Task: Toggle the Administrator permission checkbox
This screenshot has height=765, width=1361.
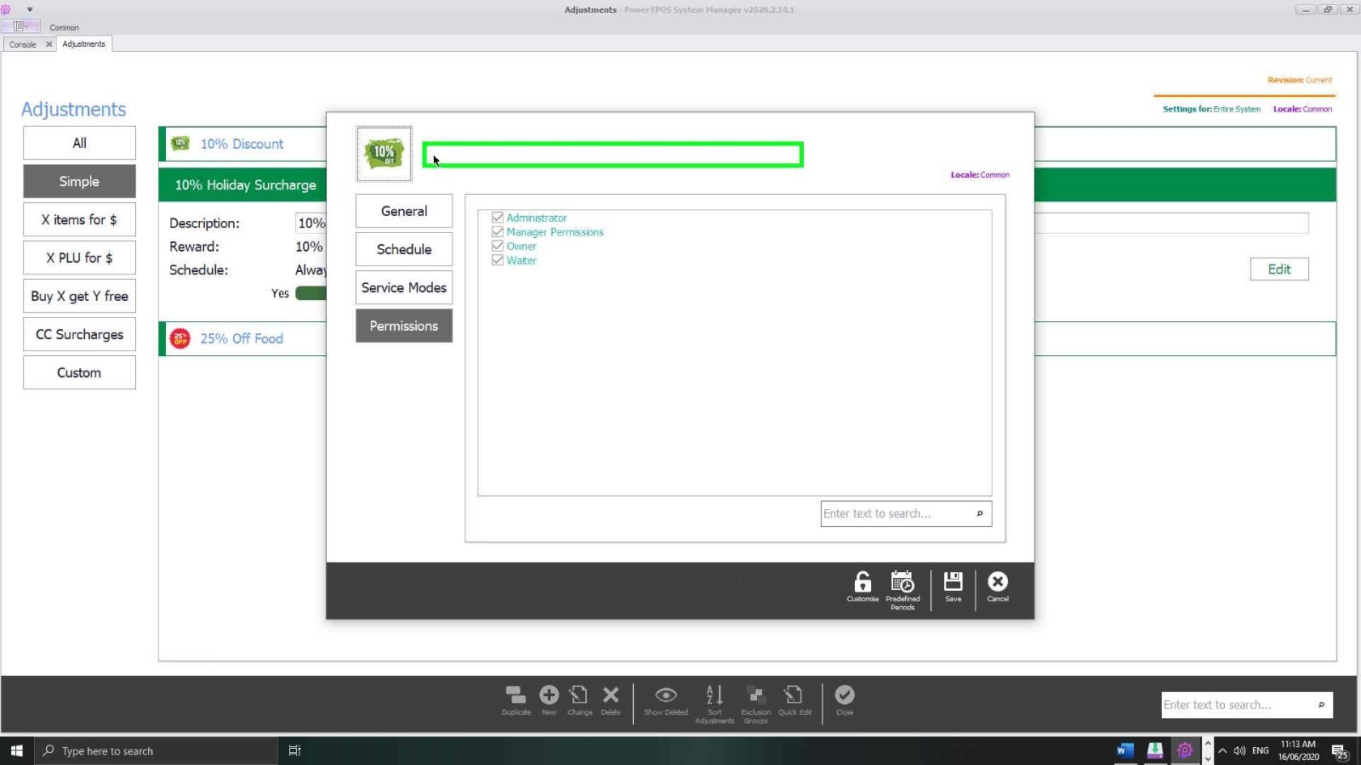Action: point(498,218)
